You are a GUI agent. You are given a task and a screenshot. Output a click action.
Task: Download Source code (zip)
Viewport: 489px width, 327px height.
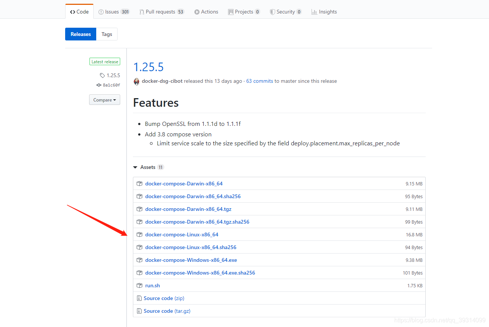(164, 298)
